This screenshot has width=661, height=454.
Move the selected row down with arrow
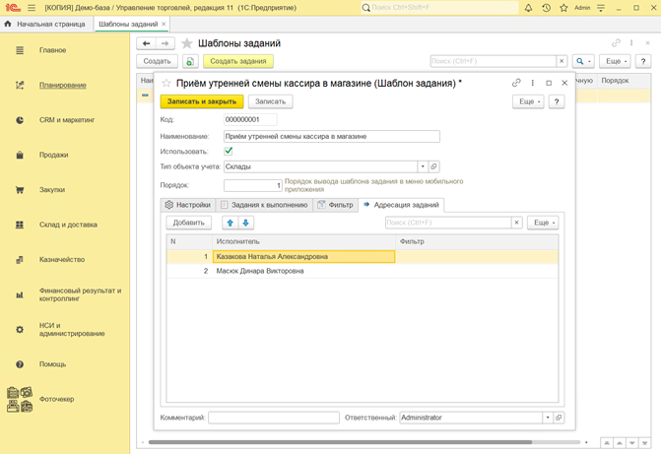(246, 223)
